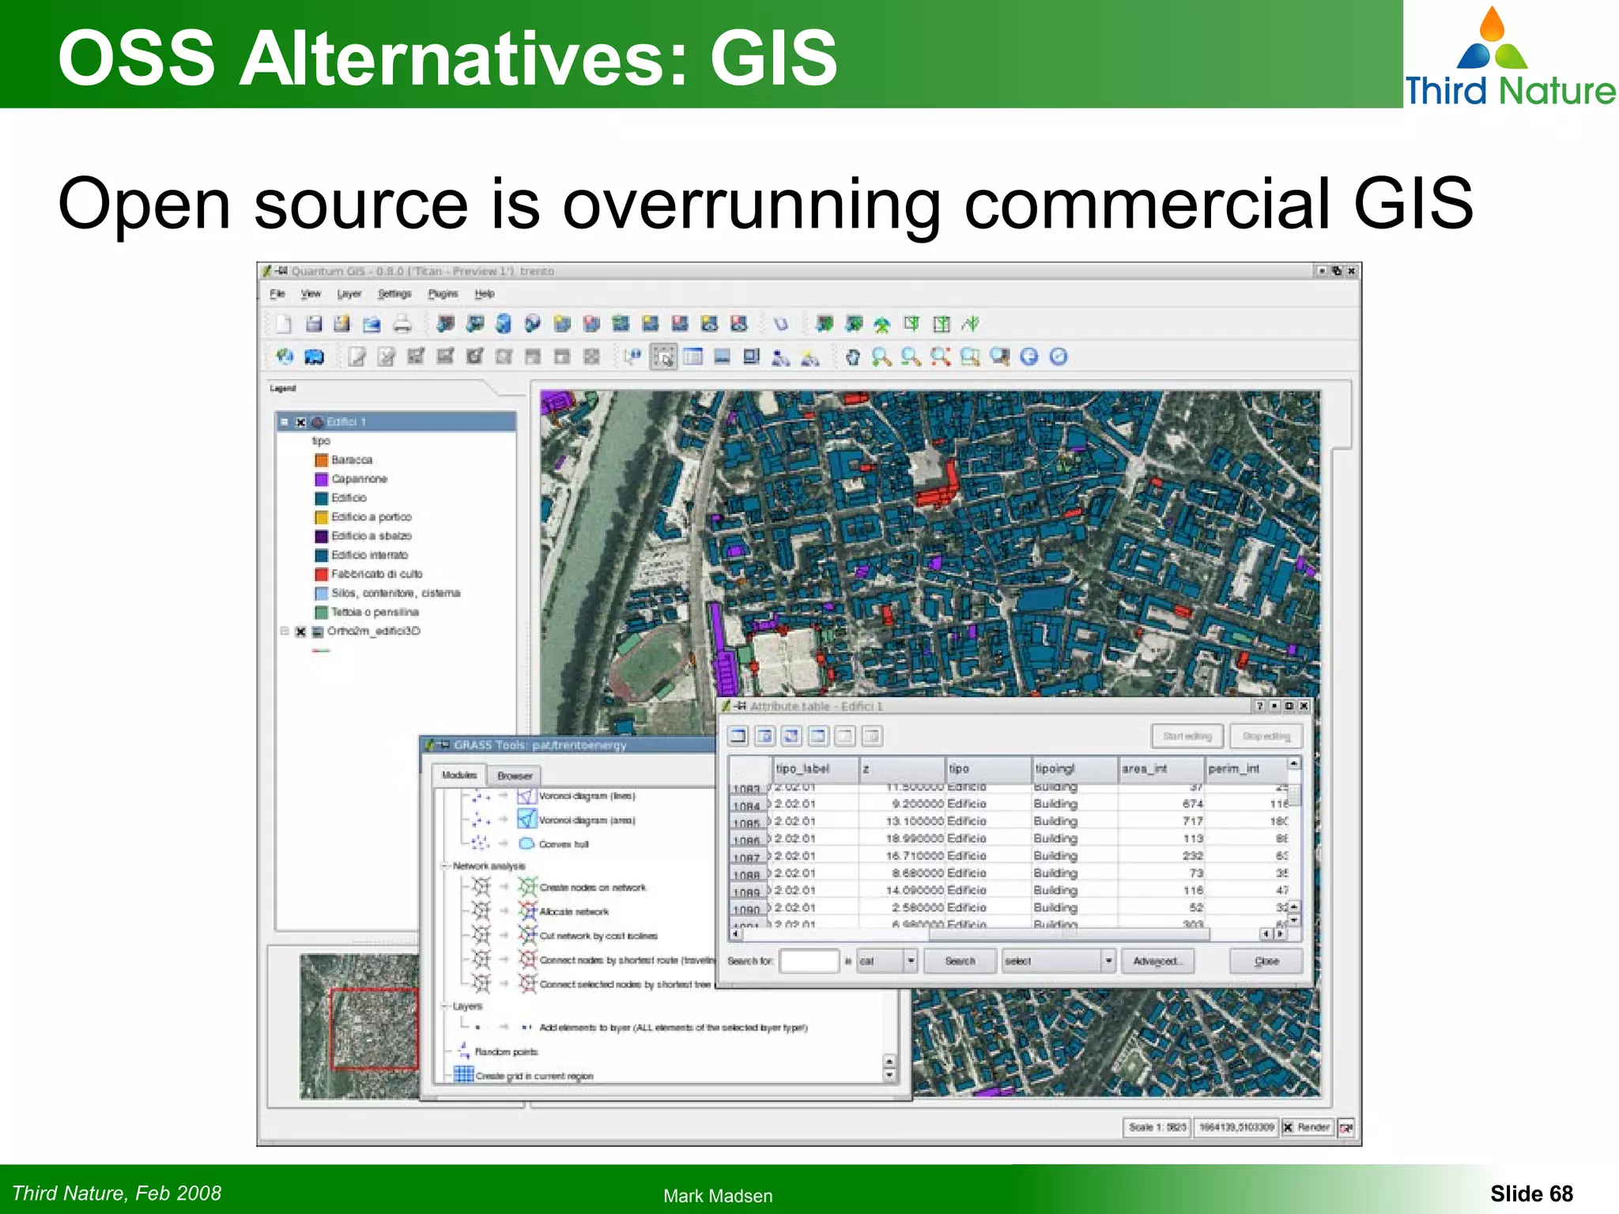
Task: Collapse the Ortho2m_edifici3D layer tree node
Action: (x=285, y=631)
